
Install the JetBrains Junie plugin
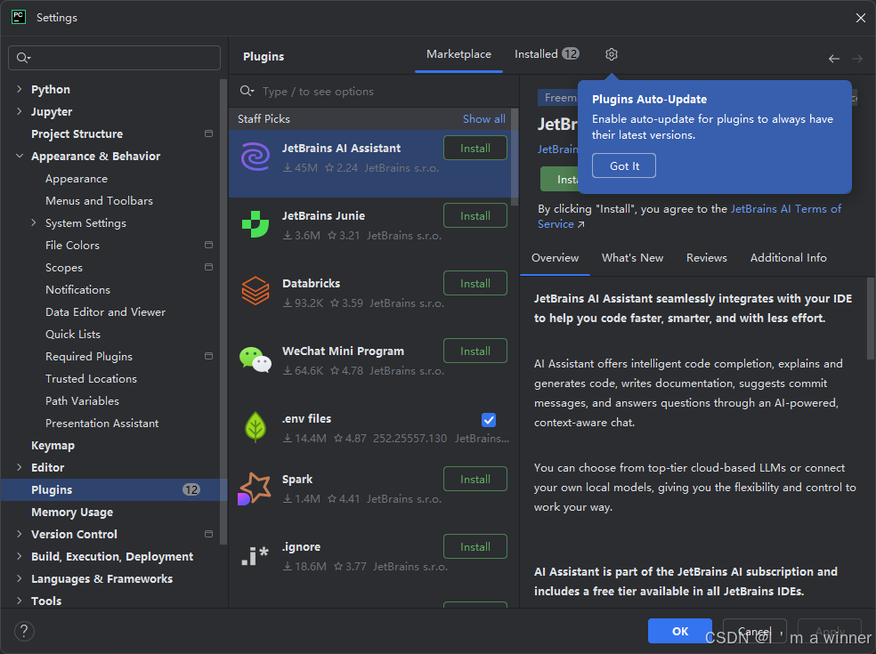coord(475,215)
